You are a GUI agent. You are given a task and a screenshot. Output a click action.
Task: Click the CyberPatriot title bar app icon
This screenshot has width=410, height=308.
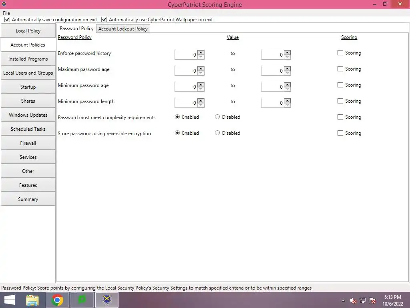[x=4, y=4]
